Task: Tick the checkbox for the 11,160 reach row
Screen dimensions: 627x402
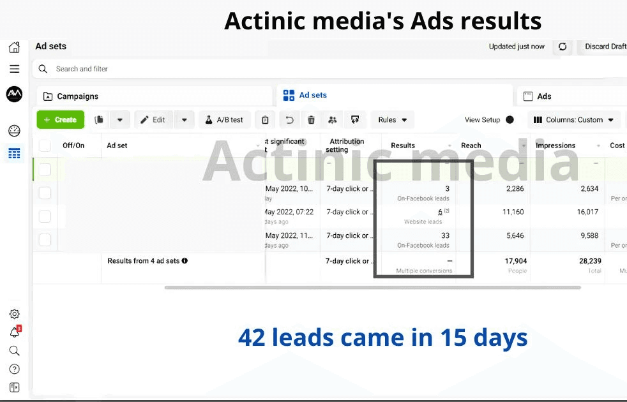Action: tap(45, 216)
